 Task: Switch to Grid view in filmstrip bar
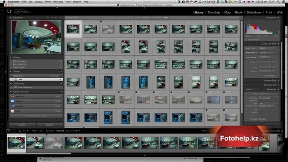tap(20, 131)
